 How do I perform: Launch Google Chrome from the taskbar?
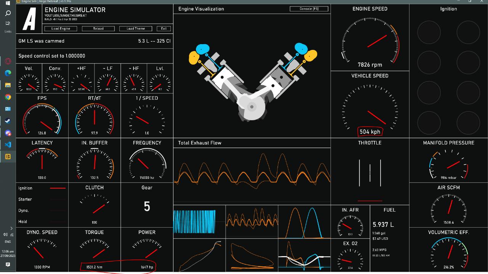click(x=8, y=97)
